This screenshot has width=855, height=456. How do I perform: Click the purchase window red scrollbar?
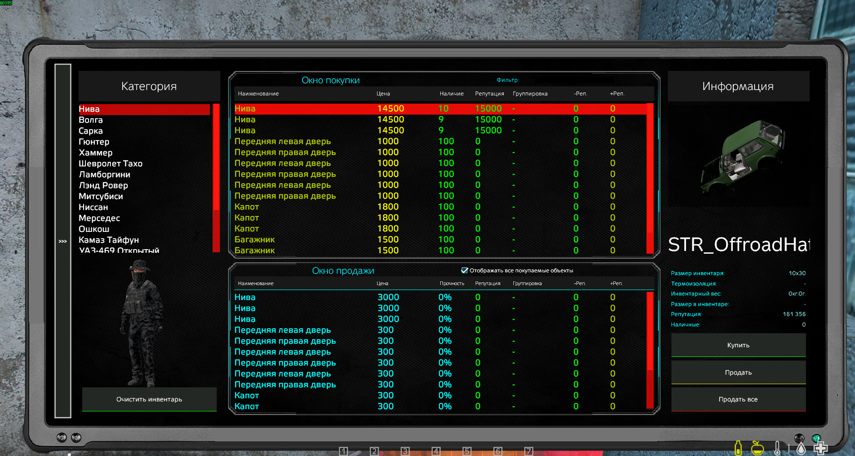pyautogui.click(x=650, y=177)
